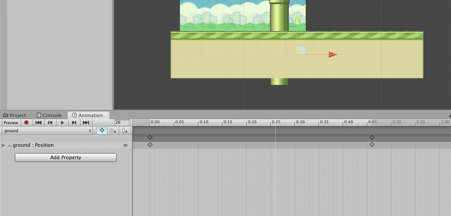This screenshot has height=216, width=451.
Task: Click the Add Property button
Action: pyautogui.click(x=65, y=158)
